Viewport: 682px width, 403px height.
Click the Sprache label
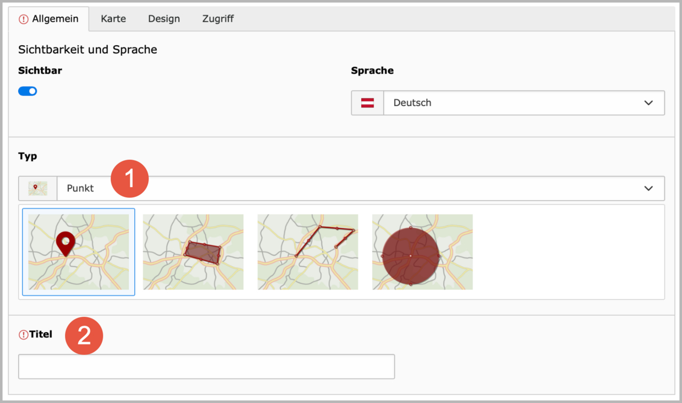(372, 70)
